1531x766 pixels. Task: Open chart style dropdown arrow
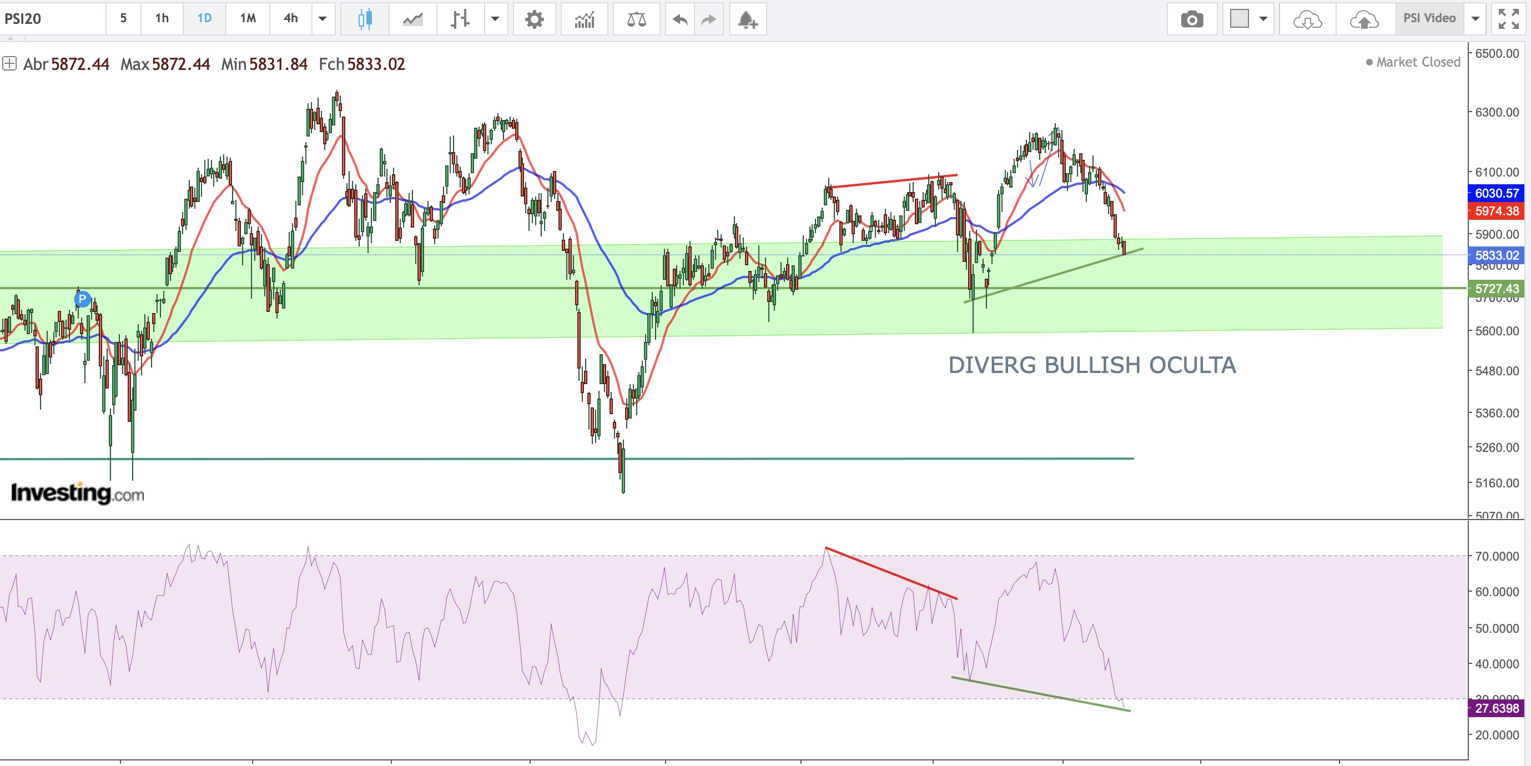[x=495, y=19]
